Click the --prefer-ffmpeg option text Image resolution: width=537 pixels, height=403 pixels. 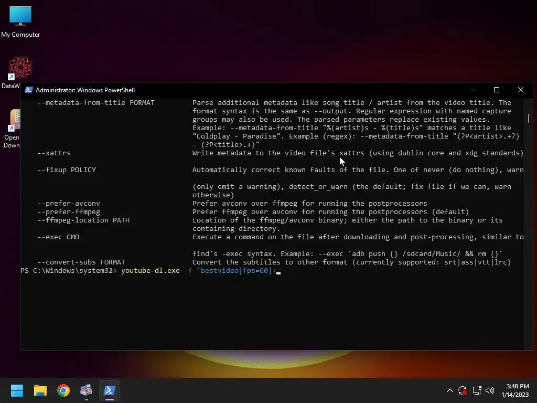click(69, 212)
